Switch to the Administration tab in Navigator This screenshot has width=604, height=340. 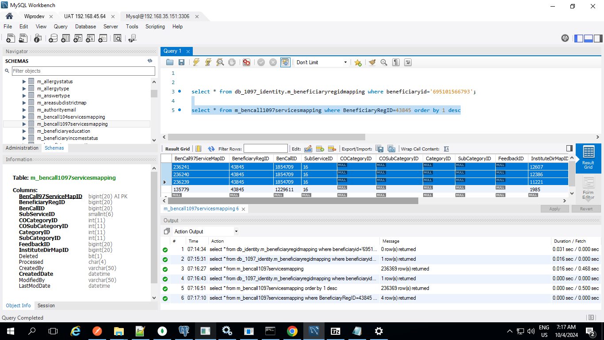click(22, 148)
